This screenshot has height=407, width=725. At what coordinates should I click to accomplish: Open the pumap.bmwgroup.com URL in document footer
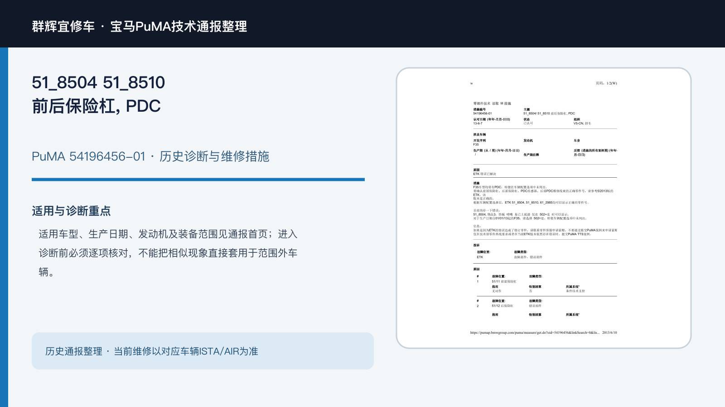pos(535,332)
